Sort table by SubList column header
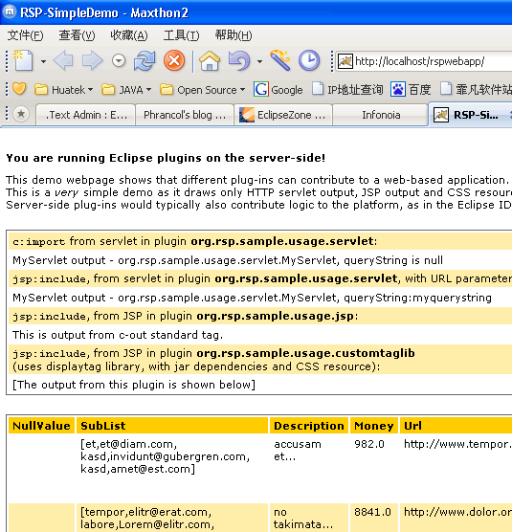This screenshot has height=532, width=512. [x=172, y=426]
